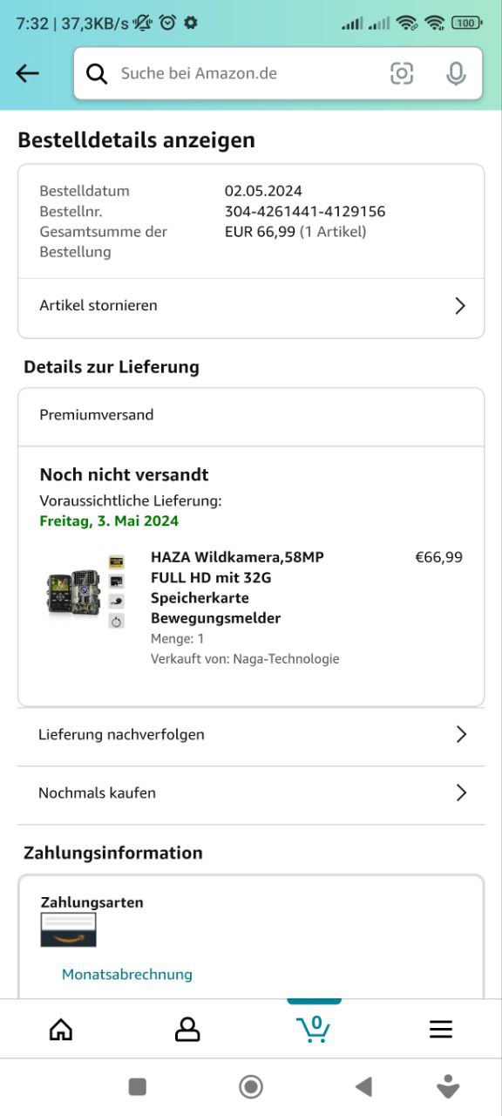Open the hamburger menu icon
The width and height of the screenshot is (502, 1116).
[x=441, y=1030]
